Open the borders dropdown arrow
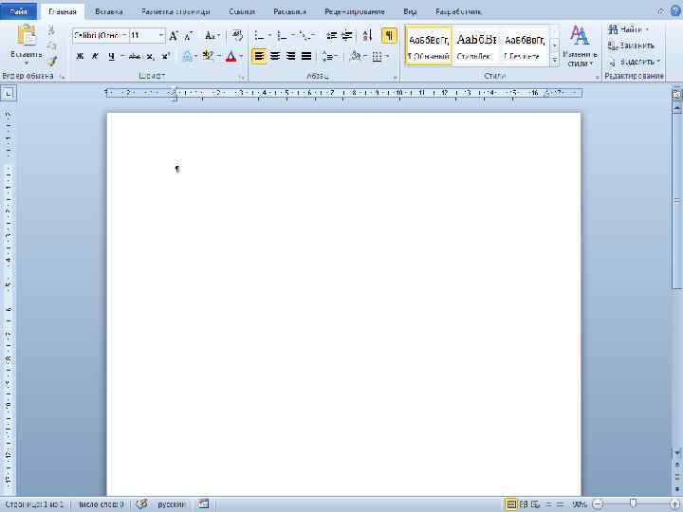This screenshot has height=512, width=683. [387, 56]
